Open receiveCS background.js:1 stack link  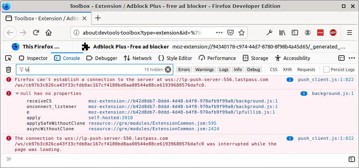click(183, 101)
